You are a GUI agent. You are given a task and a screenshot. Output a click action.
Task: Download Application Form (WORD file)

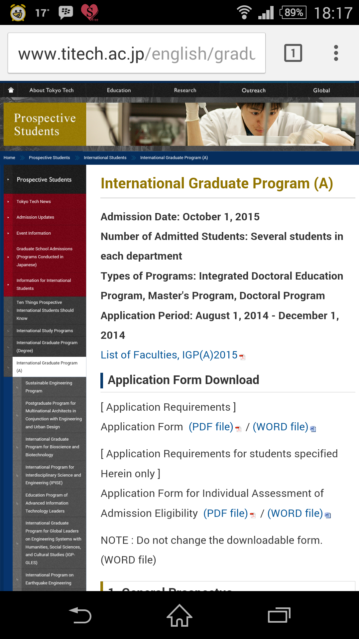click(x=281, y=427)
